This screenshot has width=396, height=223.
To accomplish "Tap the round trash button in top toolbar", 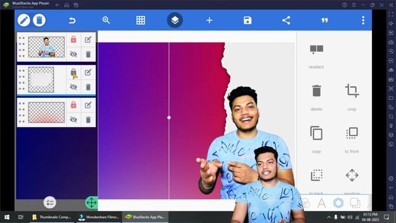I will click(39, 20).
